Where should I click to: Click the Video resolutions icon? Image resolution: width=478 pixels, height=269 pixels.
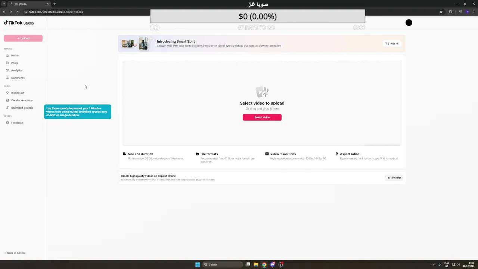coord(267,154)
